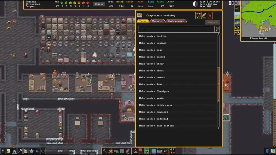
Task: Select the mining pickaxe tool
Action: (105, 151)
